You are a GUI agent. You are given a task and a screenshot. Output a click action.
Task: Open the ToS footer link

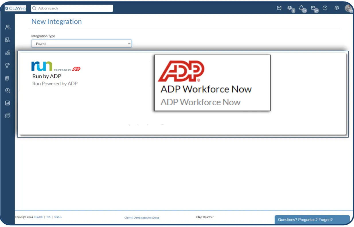coord(48,217)
